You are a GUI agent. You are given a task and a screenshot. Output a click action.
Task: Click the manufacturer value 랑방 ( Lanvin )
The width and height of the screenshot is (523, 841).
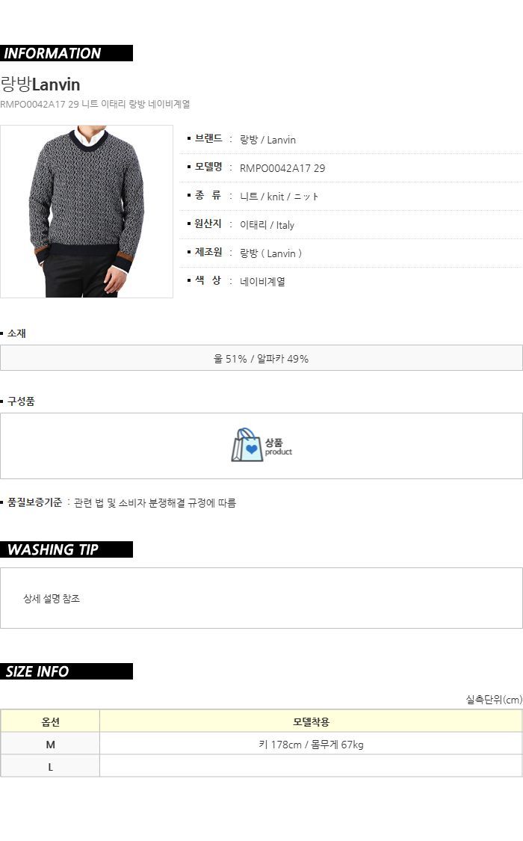(270, 253)
